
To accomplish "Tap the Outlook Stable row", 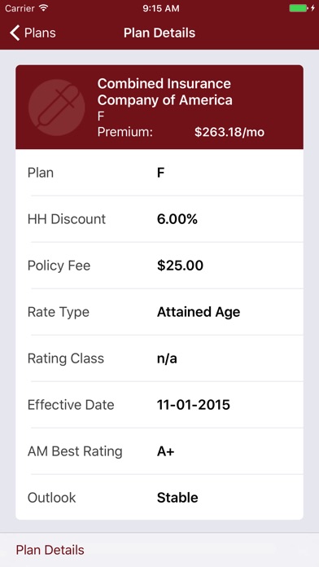I will tap(159, 497).
